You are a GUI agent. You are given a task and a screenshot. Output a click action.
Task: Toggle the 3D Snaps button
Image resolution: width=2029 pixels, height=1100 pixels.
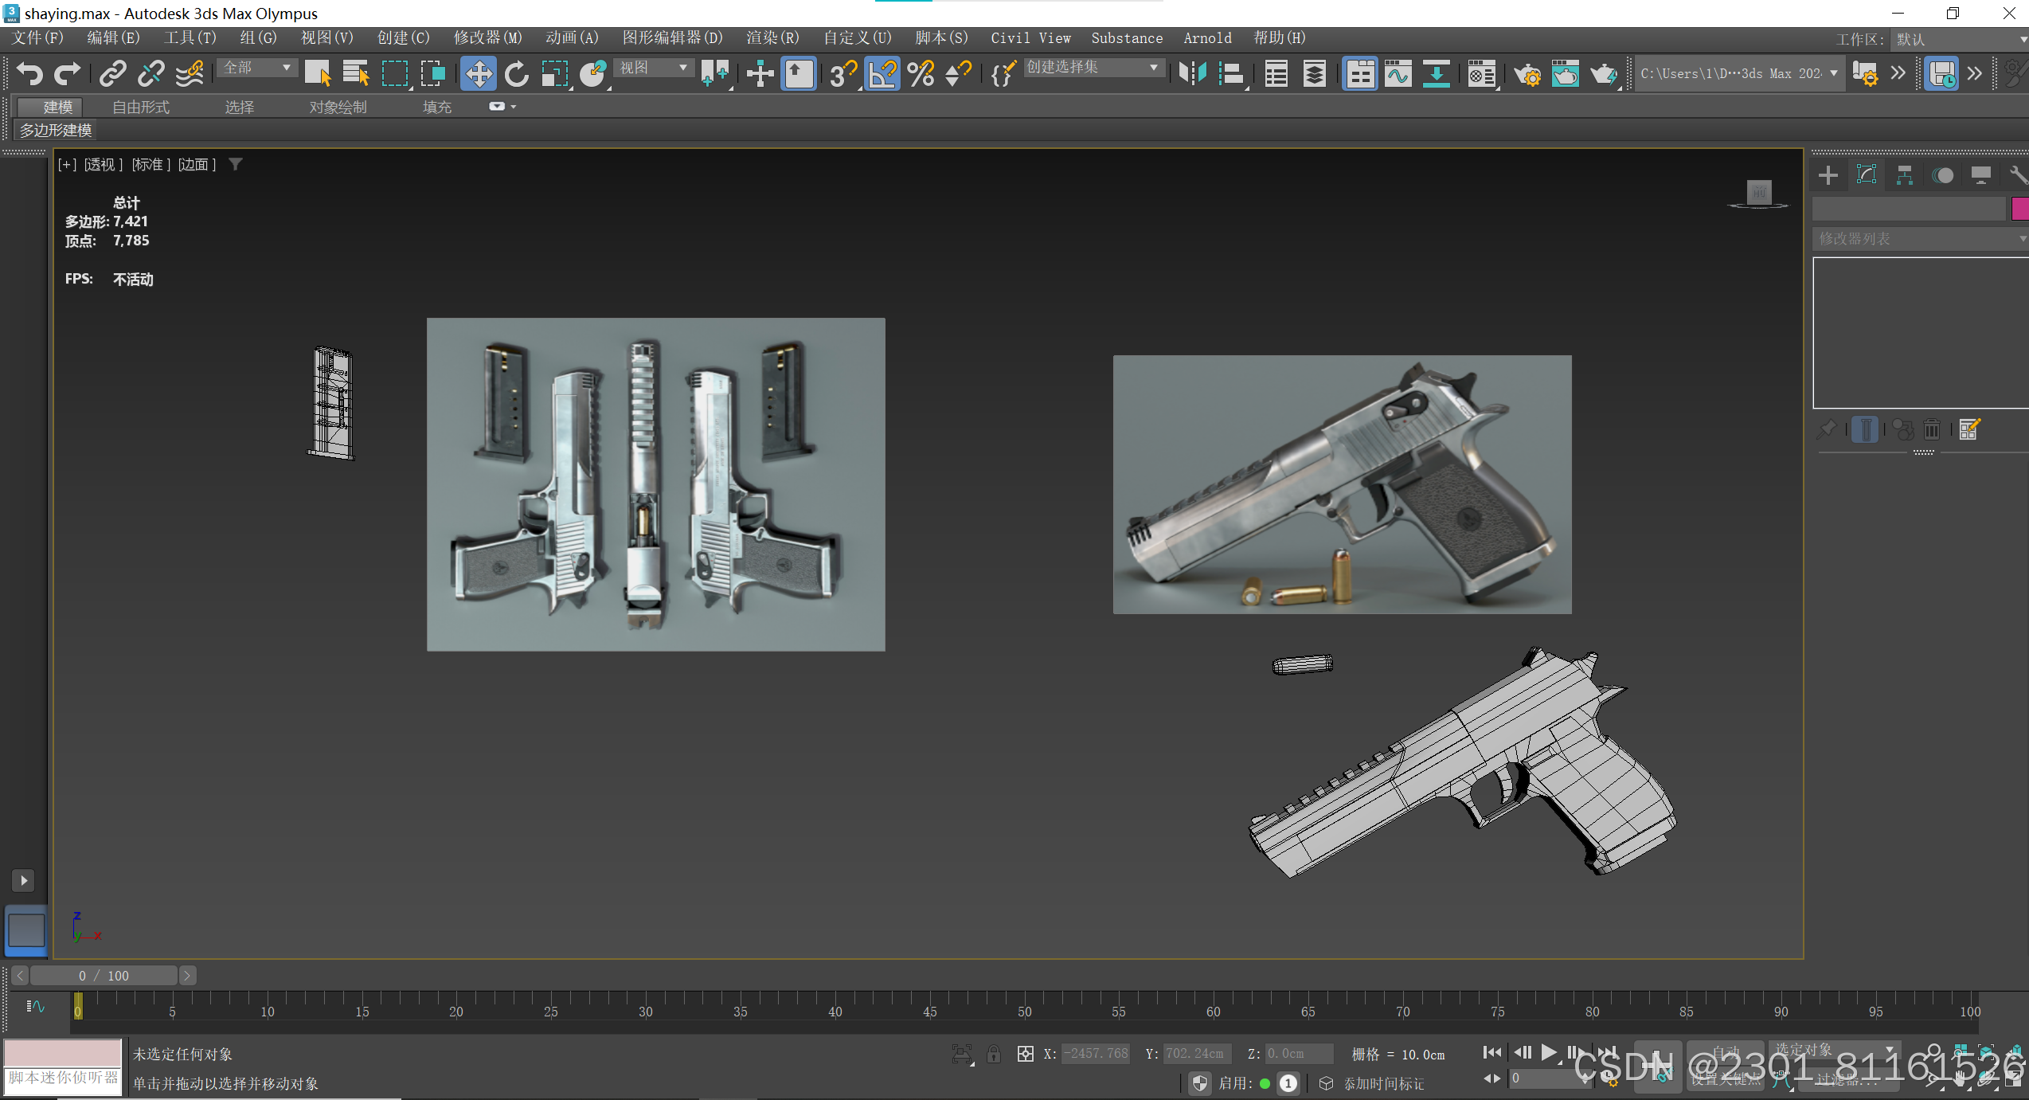[x=842, y=74]
